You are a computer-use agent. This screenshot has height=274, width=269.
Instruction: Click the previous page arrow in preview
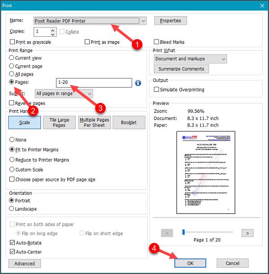tap(167, 233)
